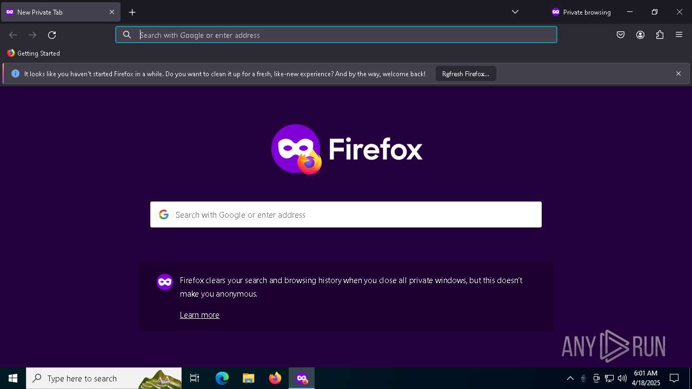Open the Extensions puzzle icon

660,35
